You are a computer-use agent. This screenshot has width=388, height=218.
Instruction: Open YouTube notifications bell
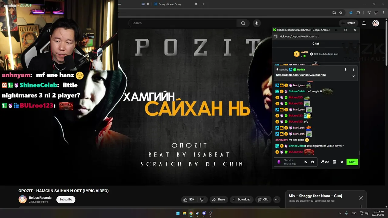point(364,23)
